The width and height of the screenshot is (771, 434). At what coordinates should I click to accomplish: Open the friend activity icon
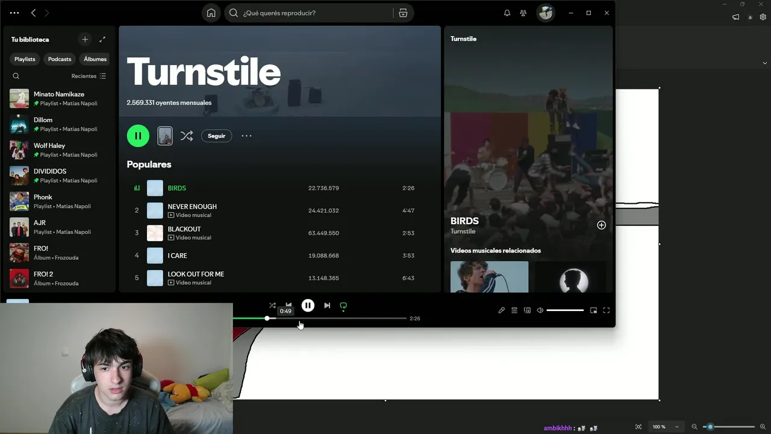(523, 13)
